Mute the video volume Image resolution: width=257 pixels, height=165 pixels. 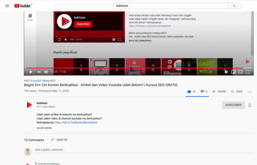tap(46, 72)
